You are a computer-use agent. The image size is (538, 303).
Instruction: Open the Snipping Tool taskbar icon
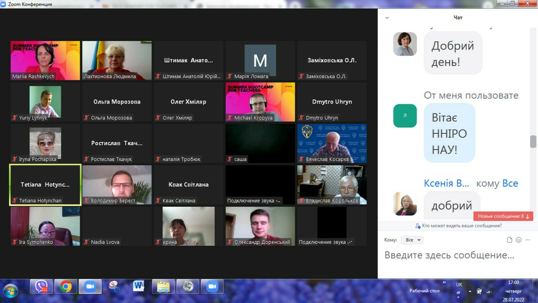click(x=114, y=287)
